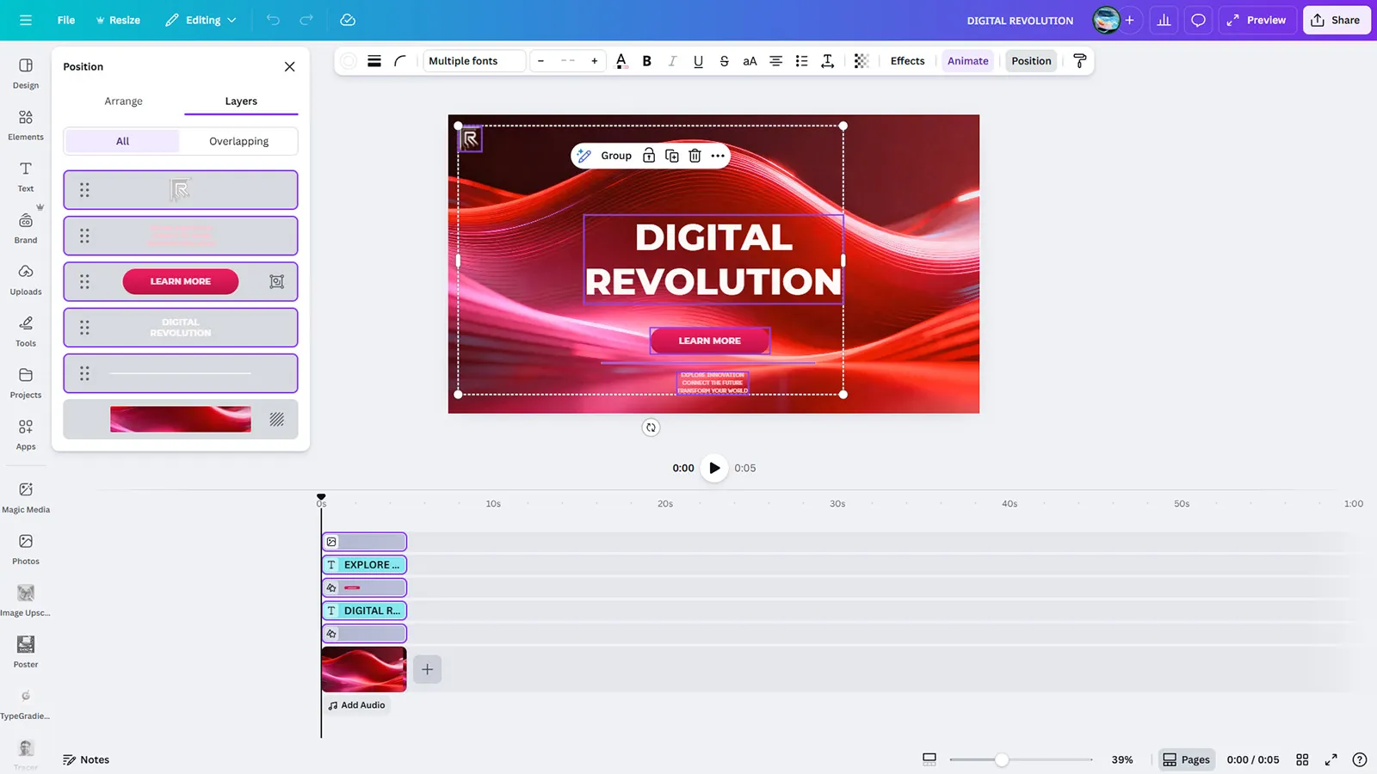Open the Elements sidebar panel

pos(26,124)
